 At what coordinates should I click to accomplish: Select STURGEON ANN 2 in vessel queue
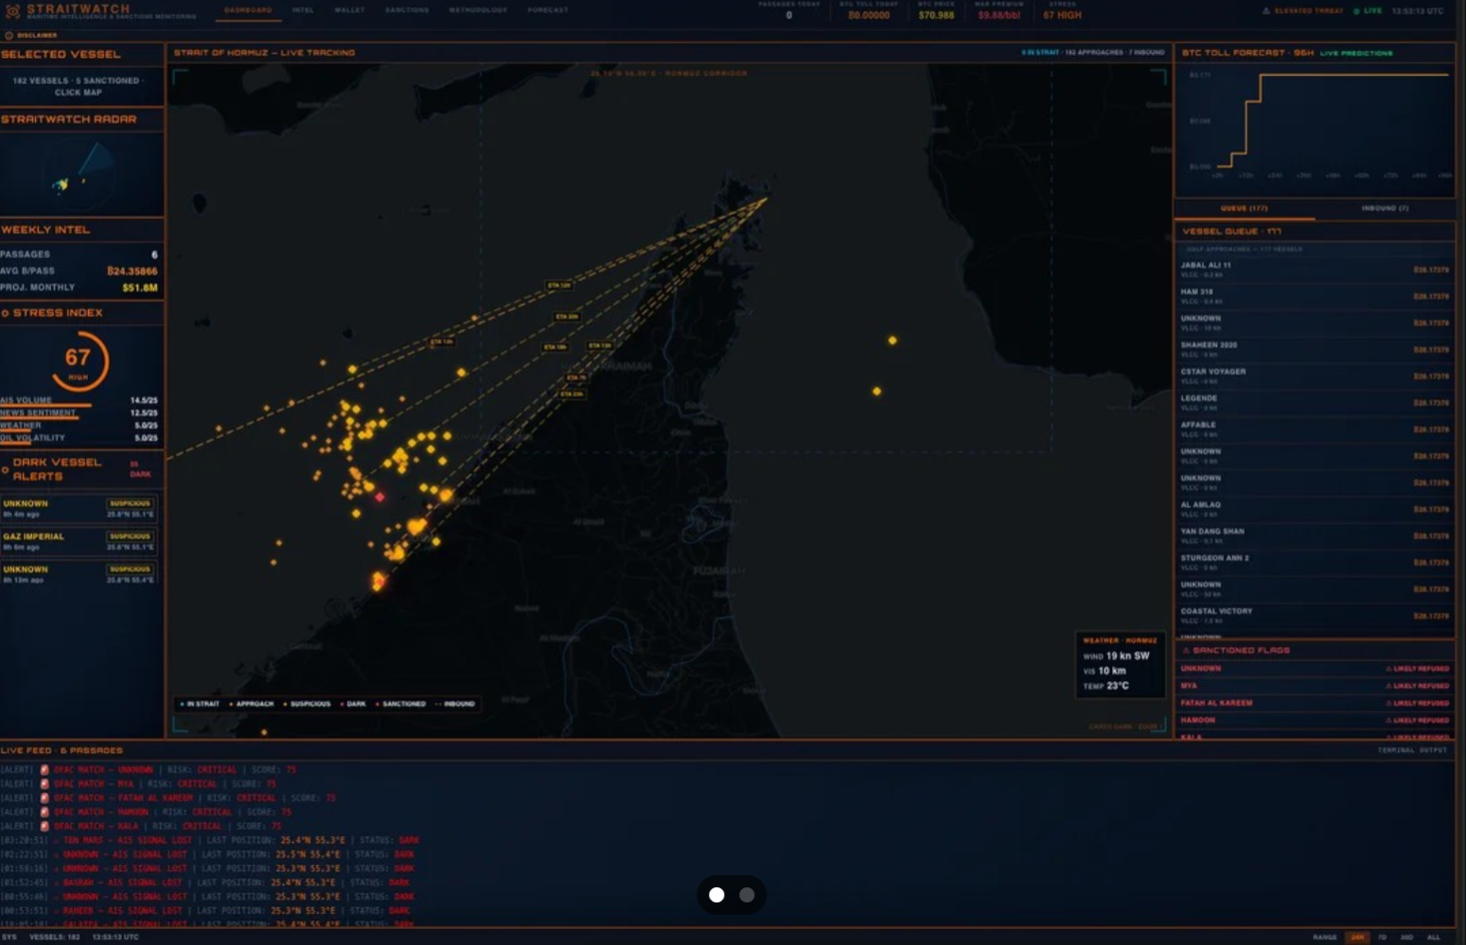[x=1314, y=562]
